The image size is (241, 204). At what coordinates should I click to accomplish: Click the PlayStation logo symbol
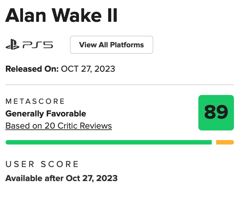(13, 45)
